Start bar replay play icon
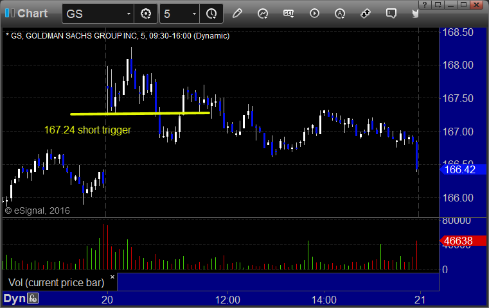 coord(314,13)
